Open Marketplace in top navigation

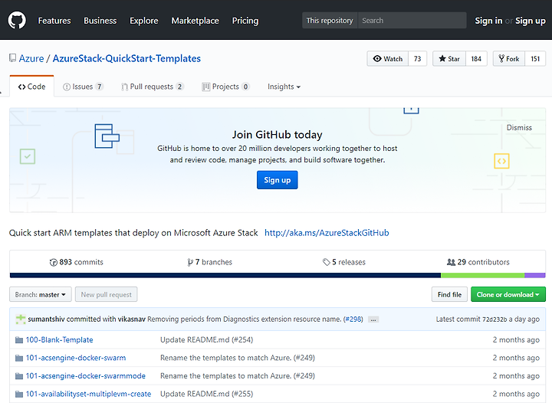(195, 21)
